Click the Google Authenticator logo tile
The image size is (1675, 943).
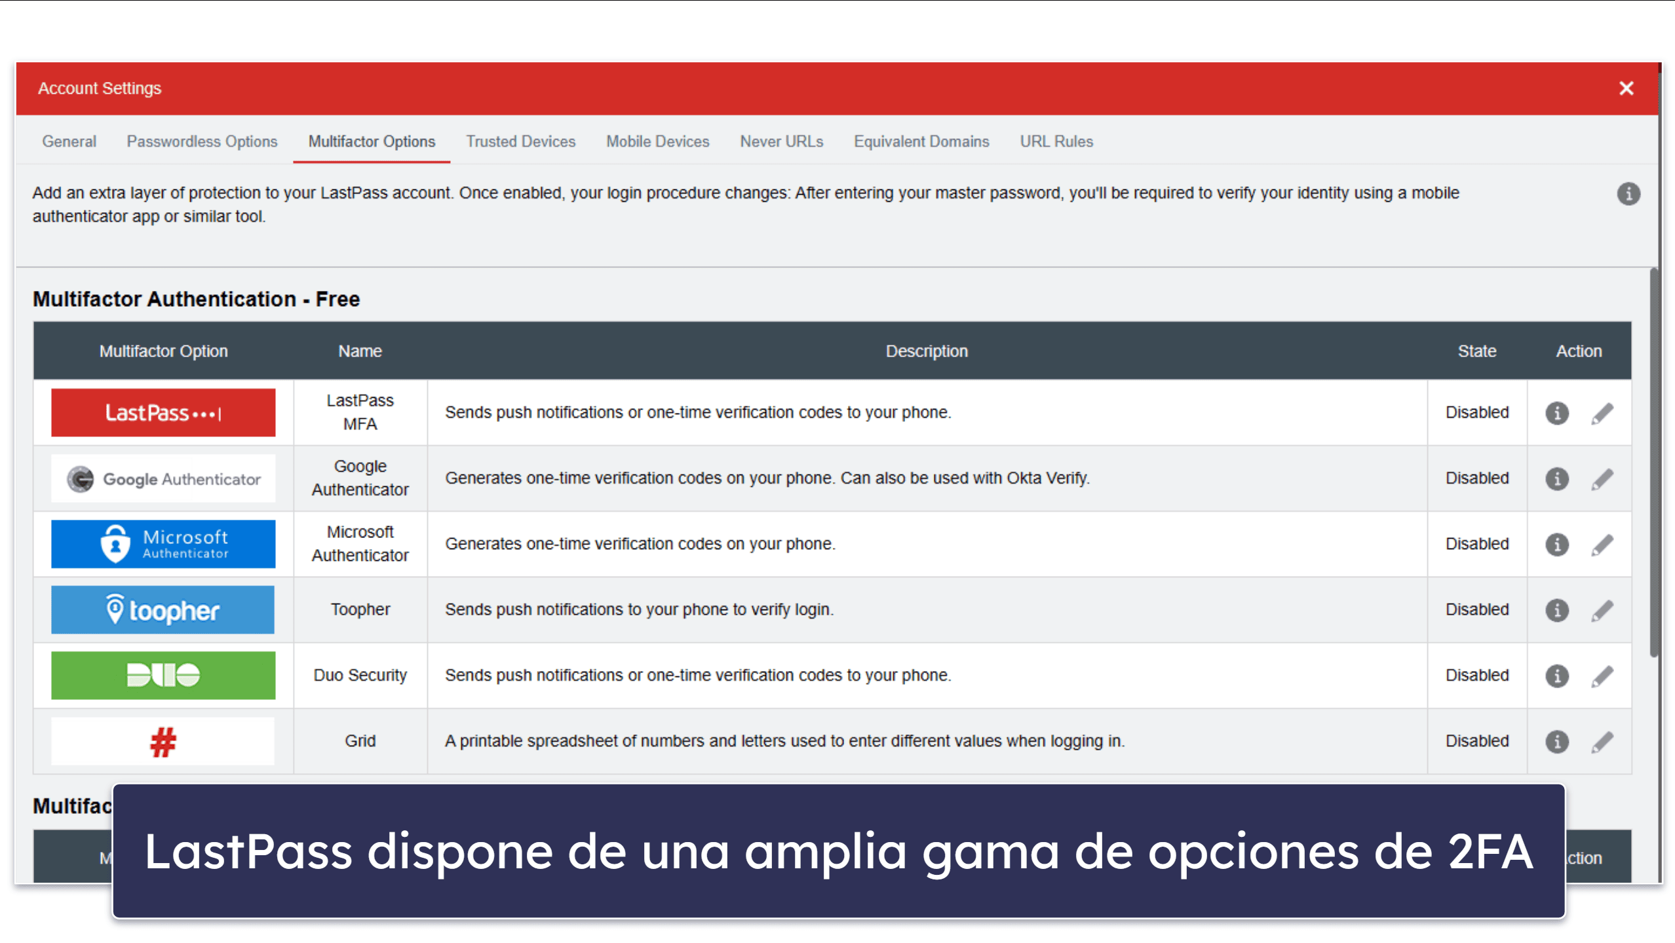pos(163,478)
